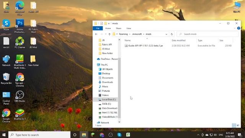Screen dimensions: 245x138
Task: Click navigation pane scroll down arrow
Action: click(119, 122)
